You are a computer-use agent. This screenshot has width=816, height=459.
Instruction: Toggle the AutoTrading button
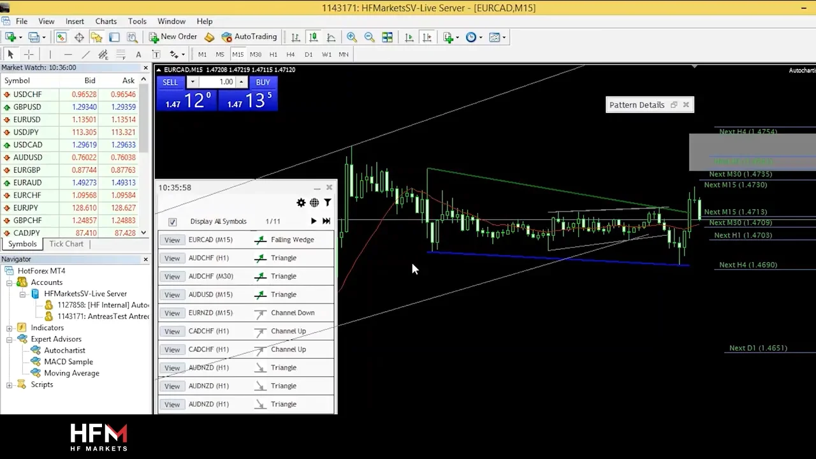[x=249, y=37]
